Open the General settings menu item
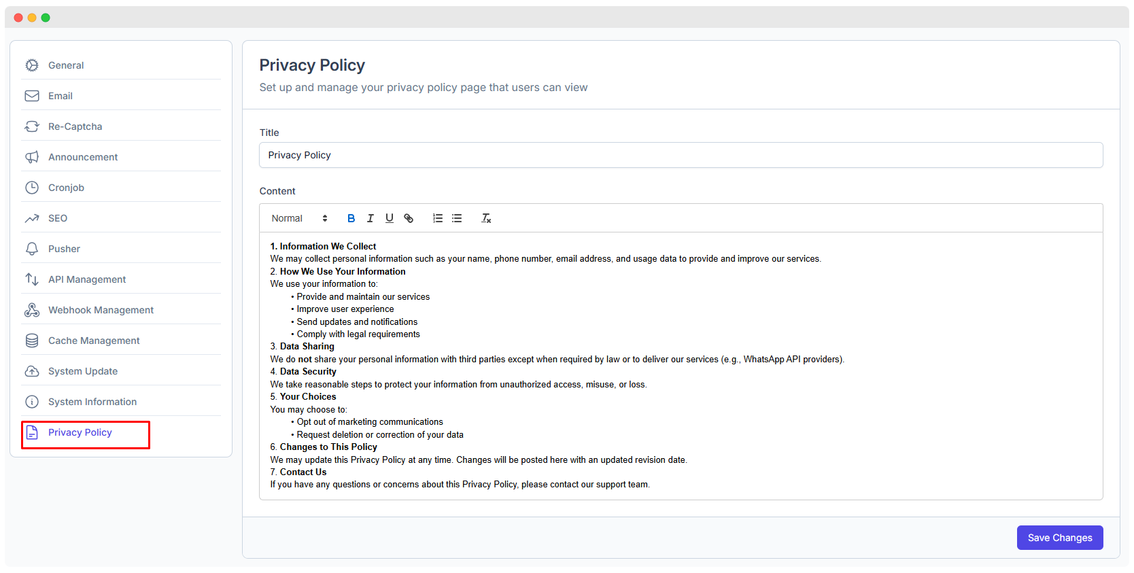This screenshot has width=1134, height=573. tap(121, 65)
